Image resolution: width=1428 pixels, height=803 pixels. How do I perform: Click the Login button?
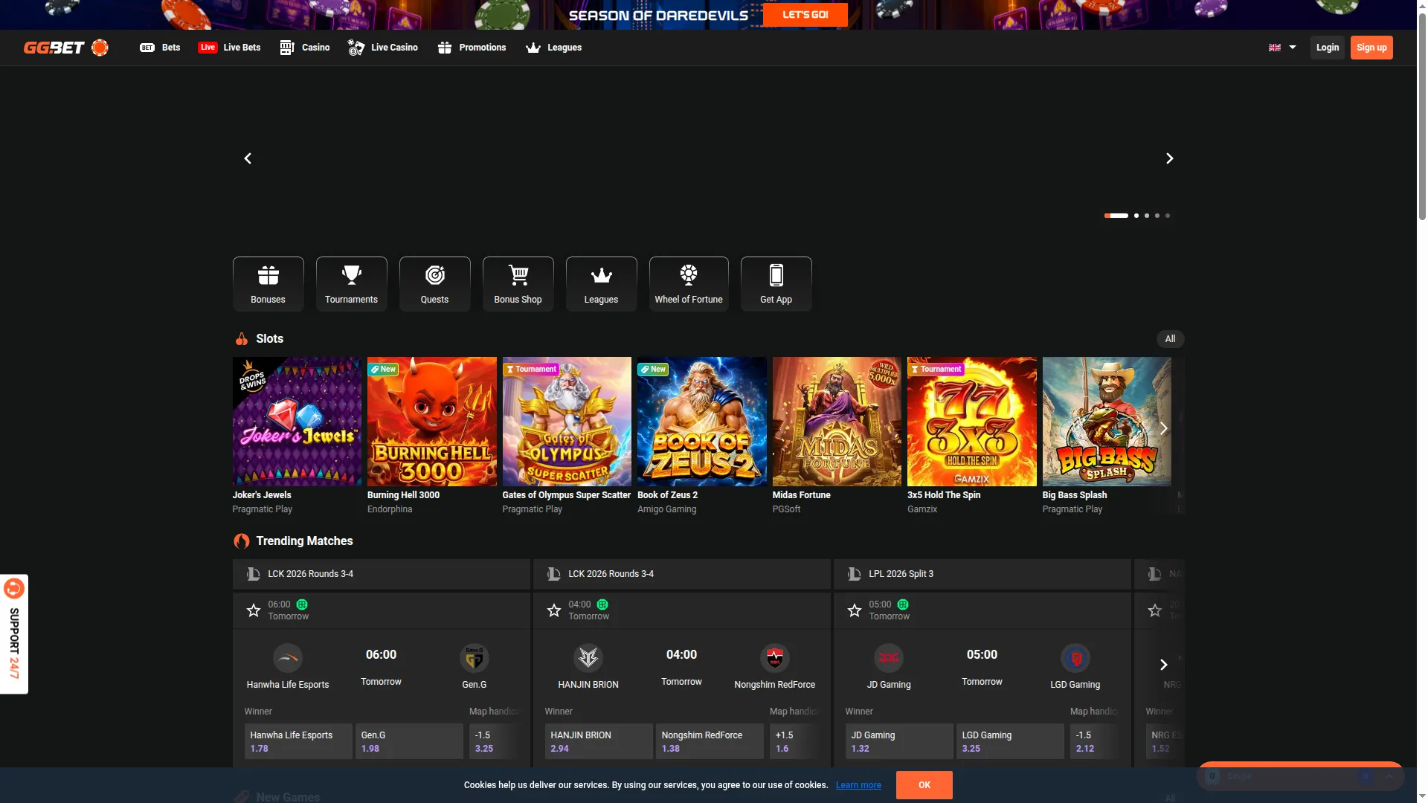[x=1328, y=48]
